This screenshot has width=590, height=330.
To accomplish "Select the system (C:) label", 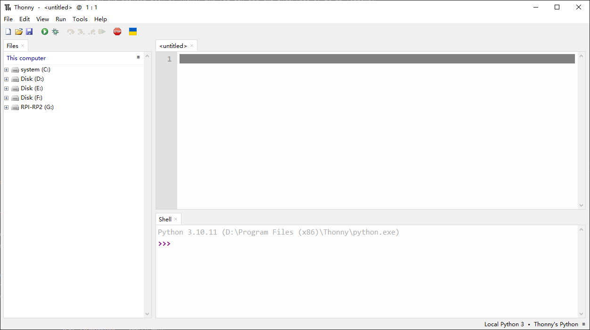I will point(35,70).
